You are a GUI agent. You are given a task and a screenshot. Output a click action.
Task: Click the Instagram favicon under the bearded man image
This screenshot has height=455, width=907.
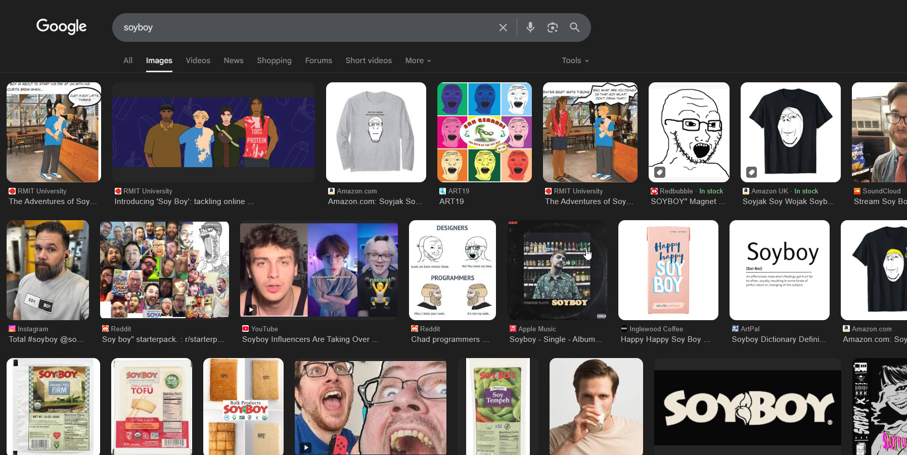point(12,329)
